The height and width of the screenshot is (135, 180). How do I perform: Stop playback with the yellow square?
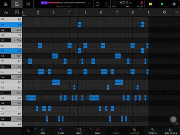coord(150,4)
